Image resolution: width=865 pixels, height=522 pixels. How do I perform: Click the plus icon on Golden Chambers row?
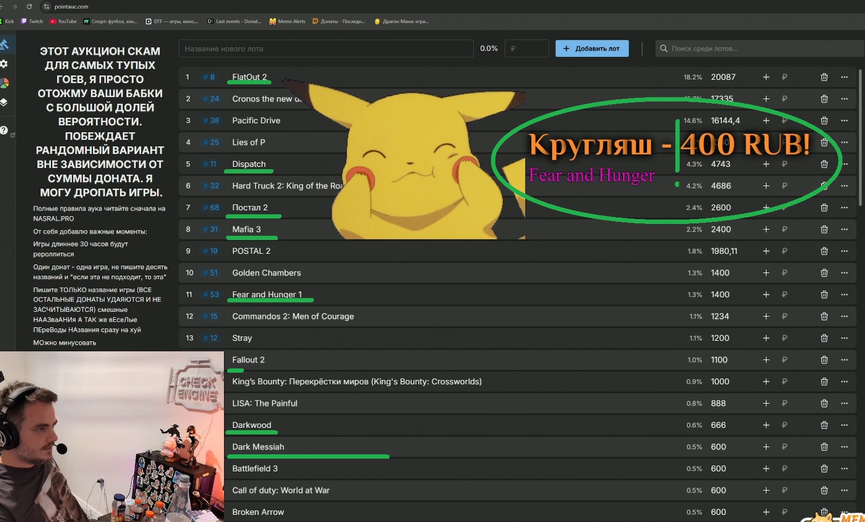click(x=766, y=273)
